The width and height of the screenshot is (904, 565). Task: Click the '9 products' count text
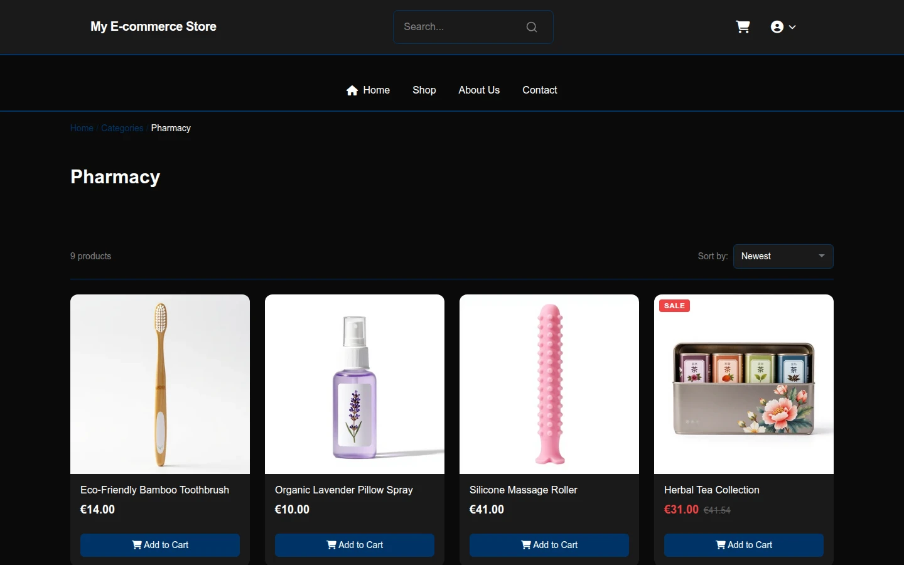pos(90,256)
